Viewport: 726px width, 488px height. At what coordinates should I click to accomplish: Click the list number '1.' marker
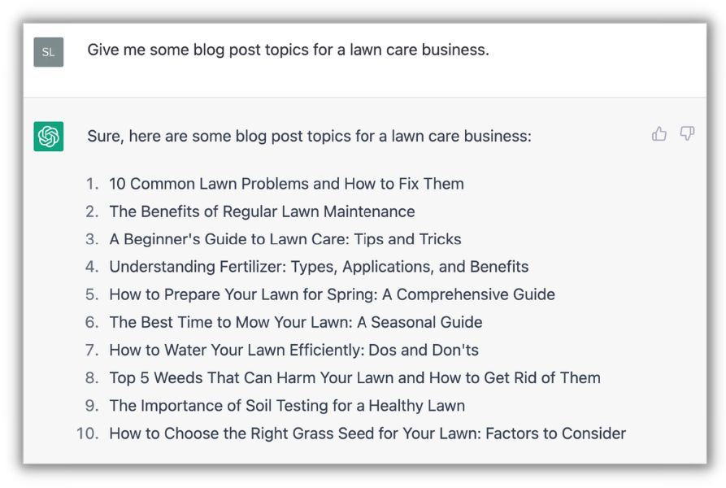point(92,184)
